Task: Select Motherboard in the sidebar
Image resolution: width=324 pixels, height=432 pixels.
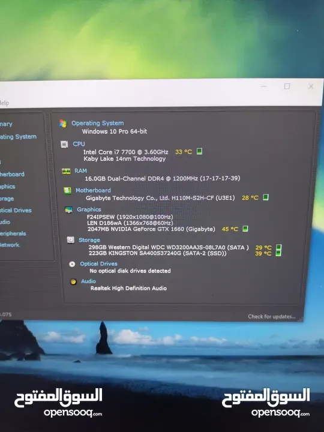Action: (x=12, y=174)
